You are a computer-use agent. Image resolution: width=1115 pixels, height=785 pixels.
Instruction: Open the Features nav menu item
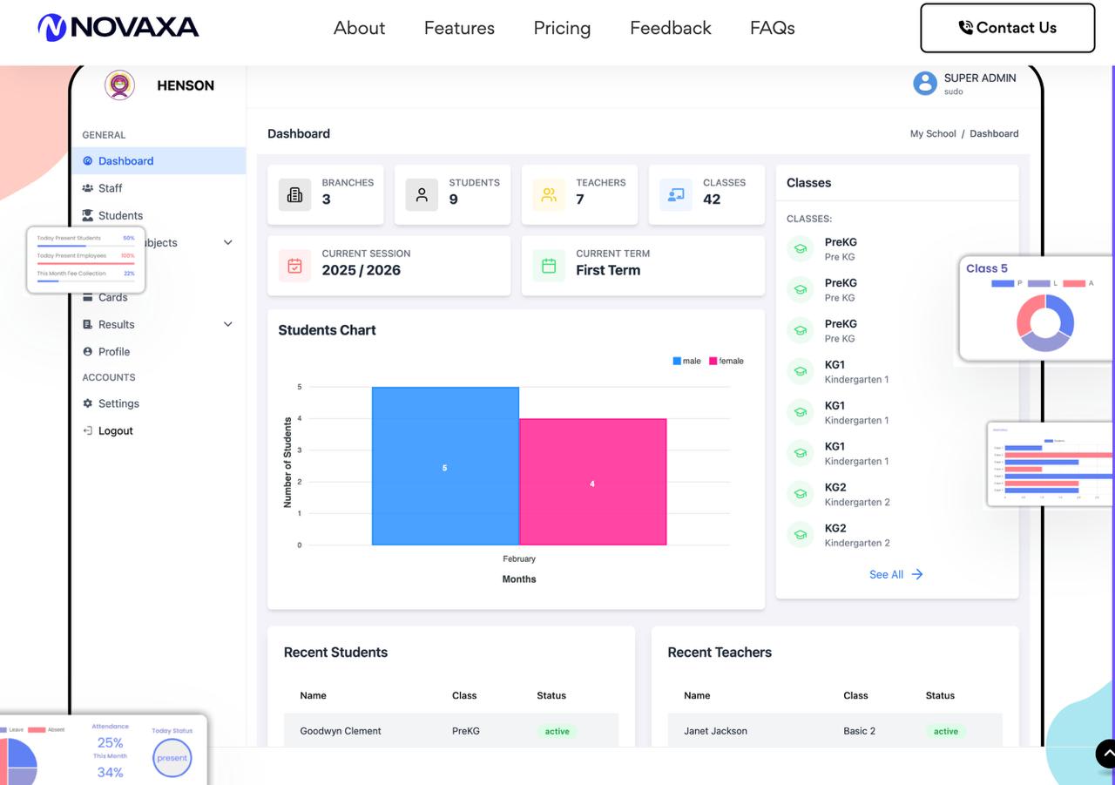[x=459, y=28]
